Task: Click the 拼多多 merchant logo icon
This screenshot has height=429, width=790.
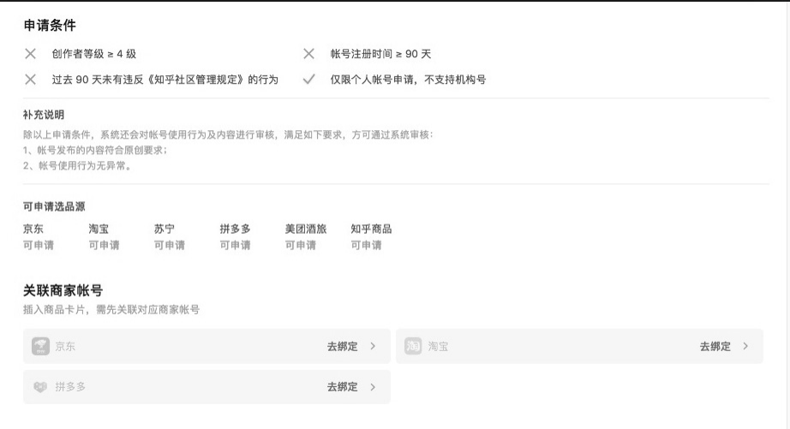Action: coord(40,387)
